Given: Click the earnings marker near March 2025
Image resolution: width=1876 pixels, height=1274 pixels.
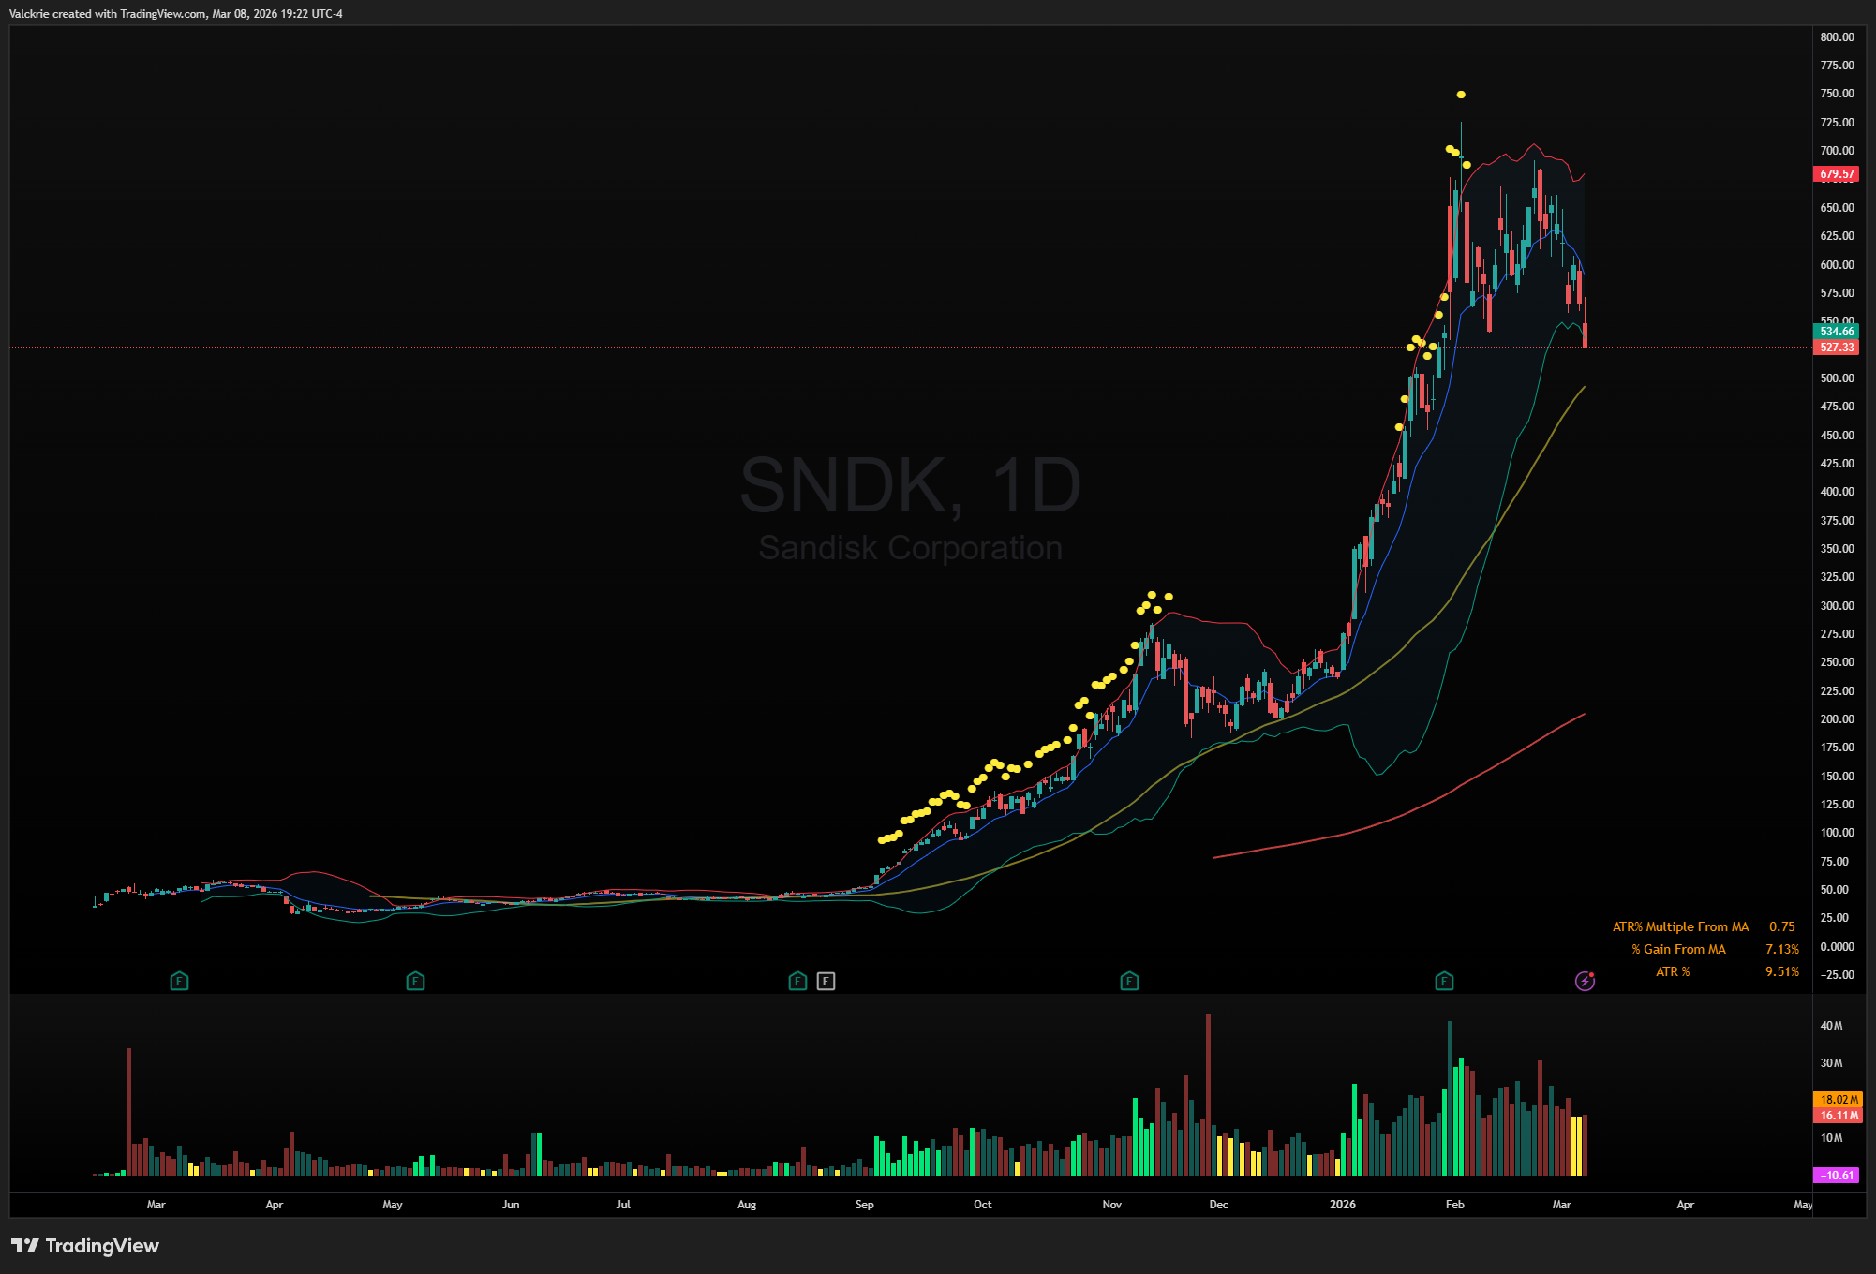Looking at the screenshot, I should point(179,981).
